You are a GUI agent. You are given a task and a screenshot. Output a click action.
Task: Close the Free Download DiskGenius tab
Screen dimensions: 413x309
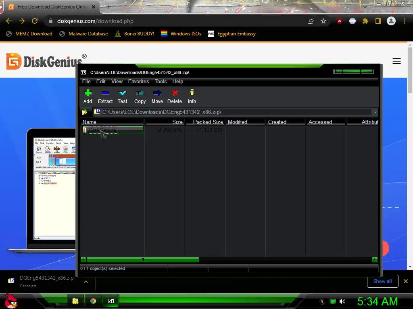pyautogui.click(x=94, y=7)
